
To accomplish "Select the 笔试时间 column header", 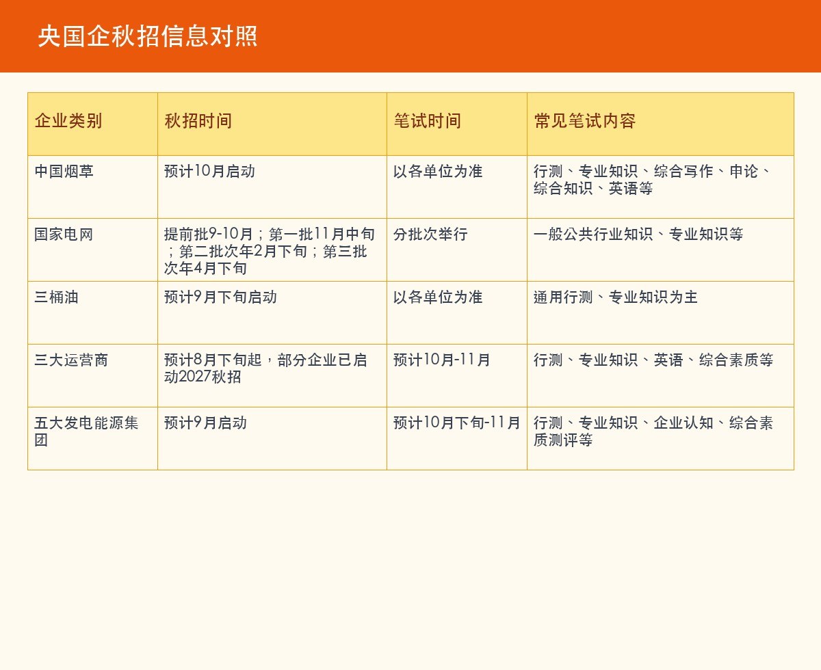I will 457,124.
